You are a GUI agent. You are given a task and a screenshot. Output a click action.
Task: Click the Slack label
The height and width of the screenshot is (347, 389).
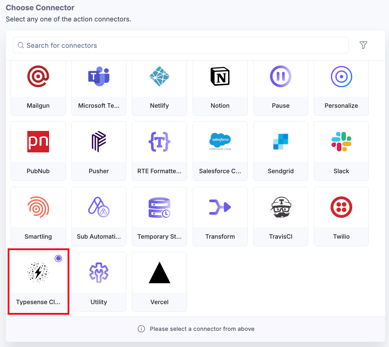(341, 171)
